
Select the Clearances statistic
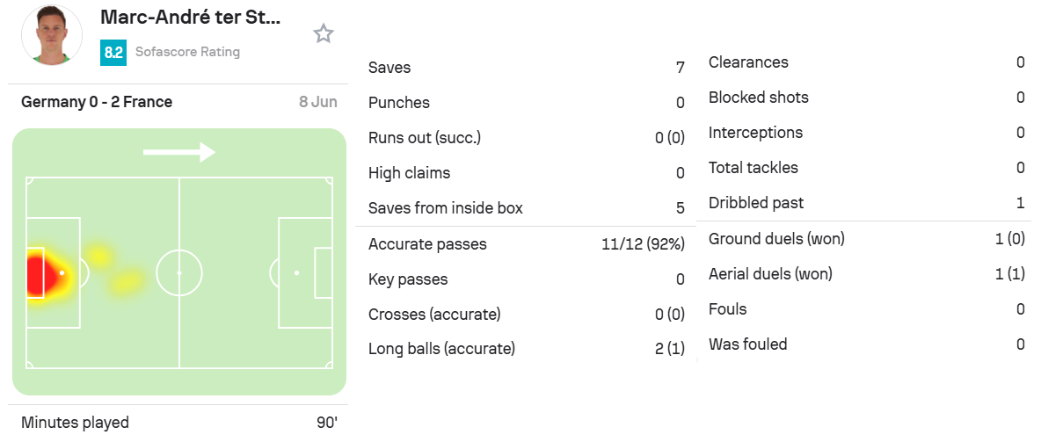[x=866, y=62]
